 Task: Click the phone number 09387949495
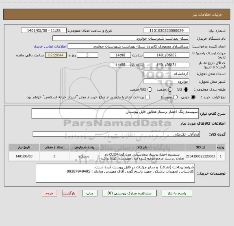click(78, 172)
